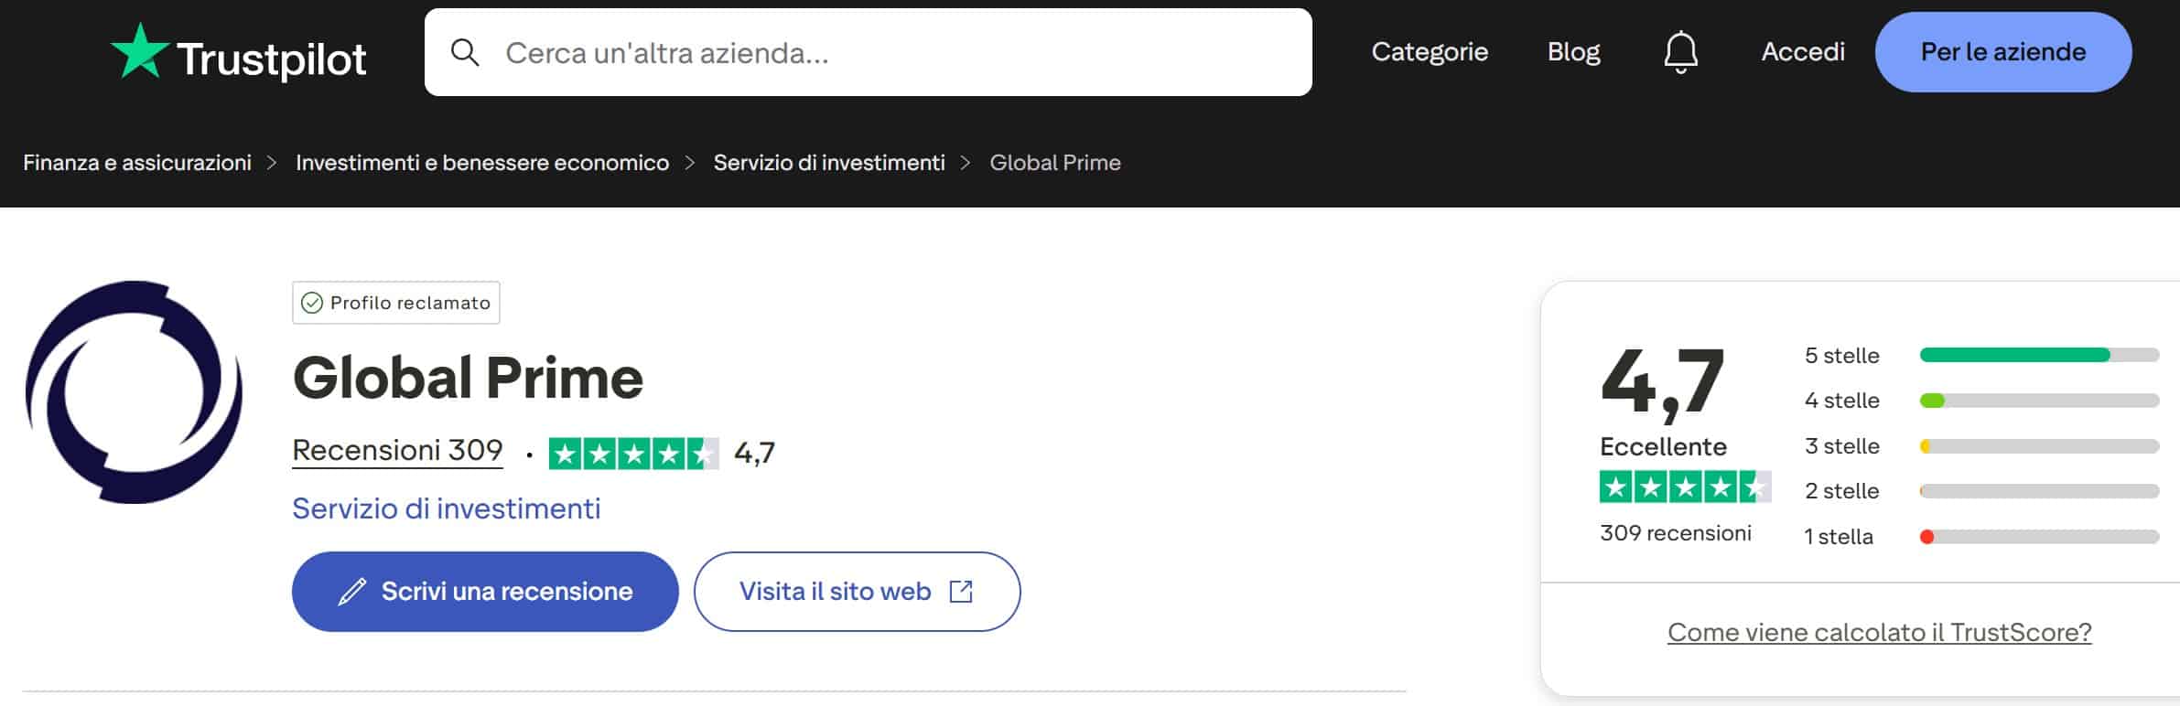Open the Servizio di investimenti breadcrumb
Screen dimensions: 2180x706
point(828,163)
